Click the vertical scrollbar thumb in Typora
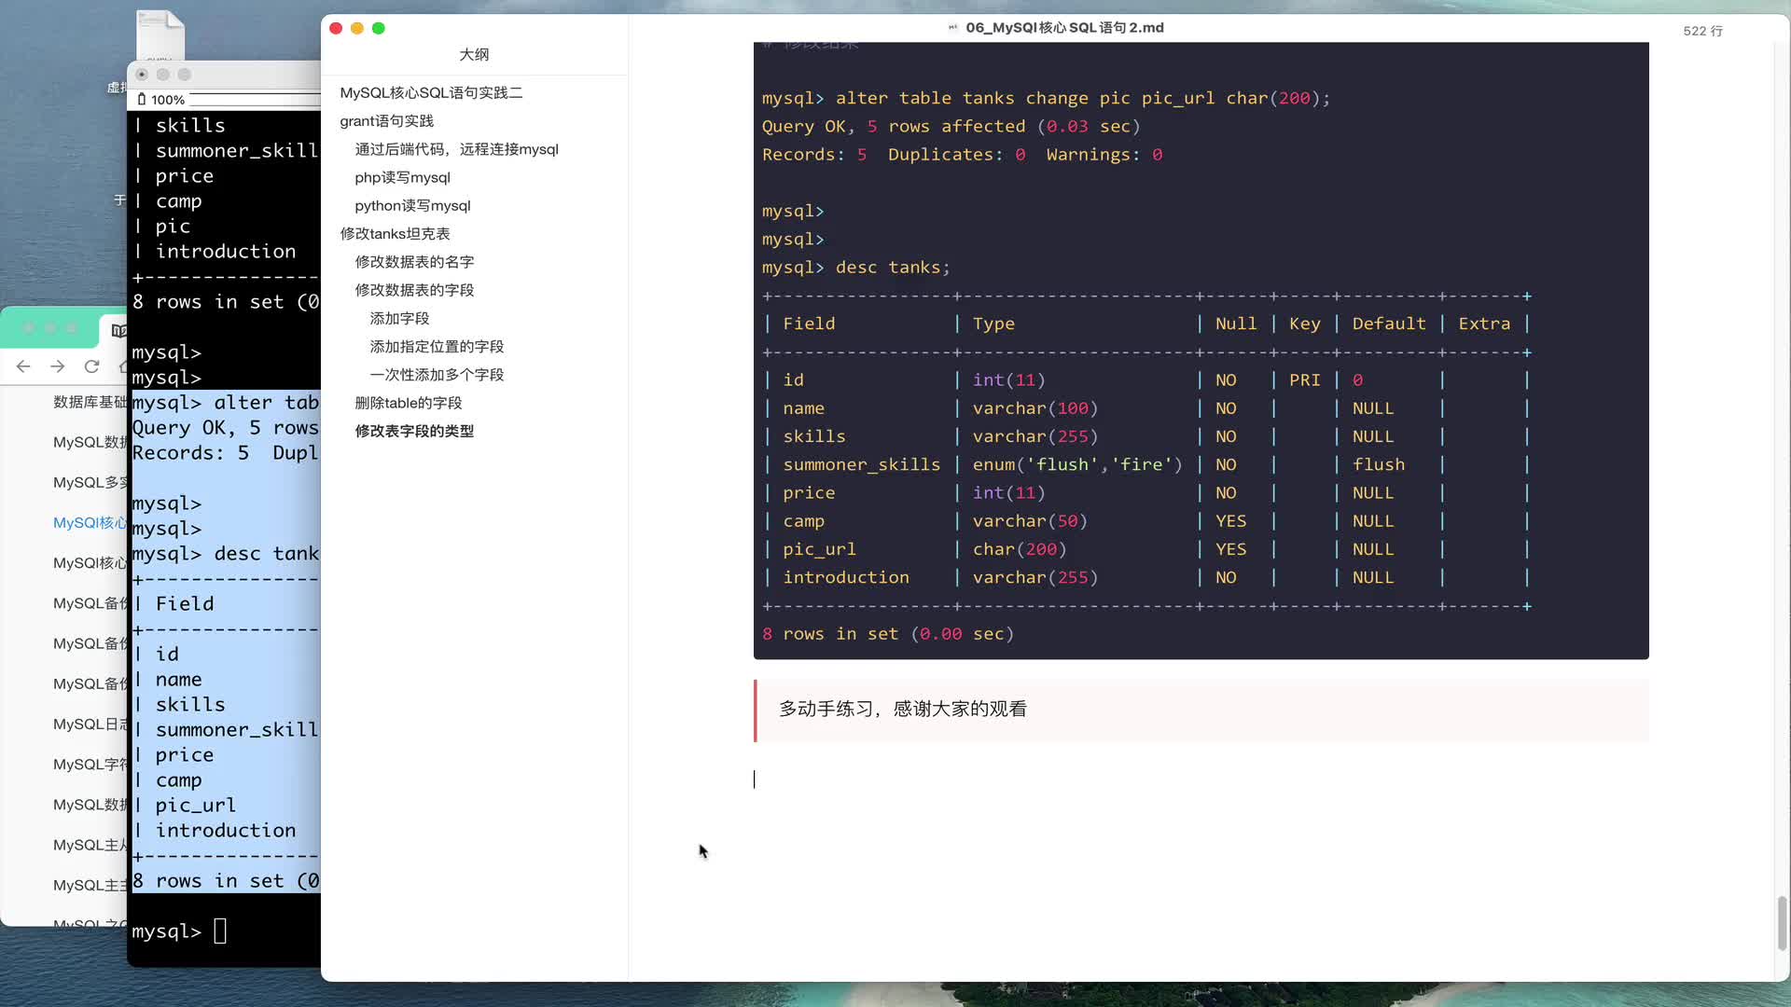Image resolution: width=1791 pixels, height=1007 pixels. click(x=1782, y=922)
